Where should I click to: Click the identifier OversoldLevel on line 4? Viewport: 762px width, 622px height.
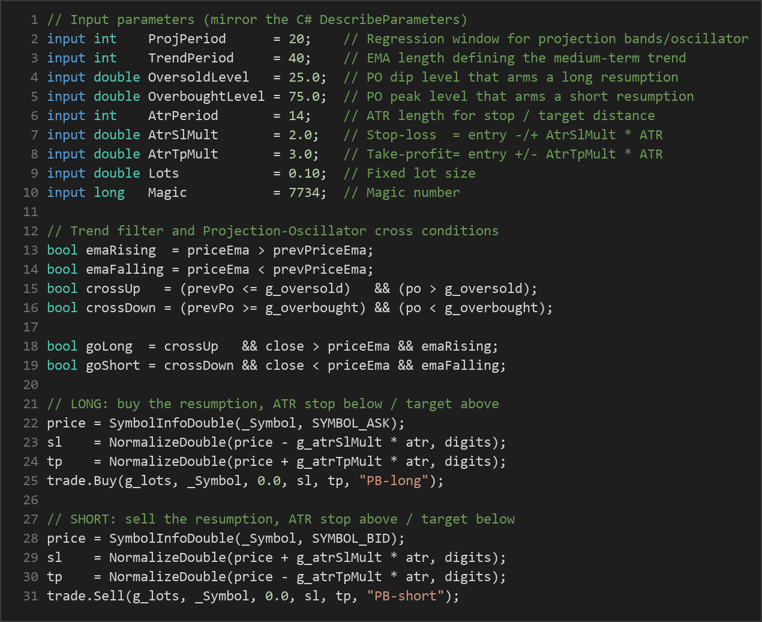199,77
